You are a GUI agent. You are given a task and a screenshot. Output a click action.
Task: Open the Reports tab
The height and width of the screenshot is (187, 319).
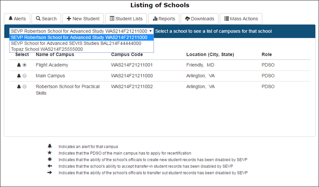click(164, 19)
